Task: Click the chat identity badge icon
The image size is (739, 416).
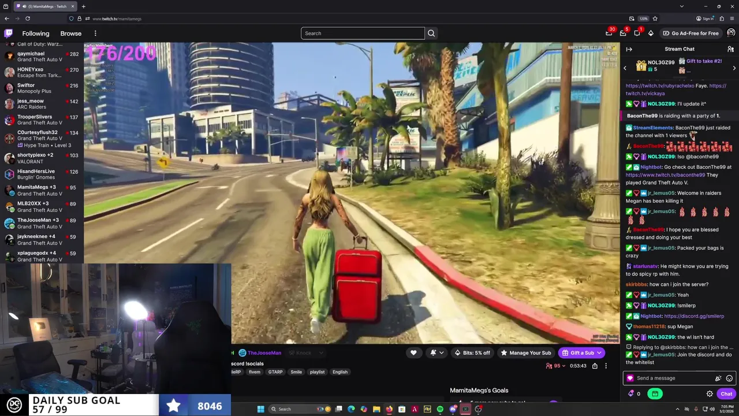Action: click(630, 378)
